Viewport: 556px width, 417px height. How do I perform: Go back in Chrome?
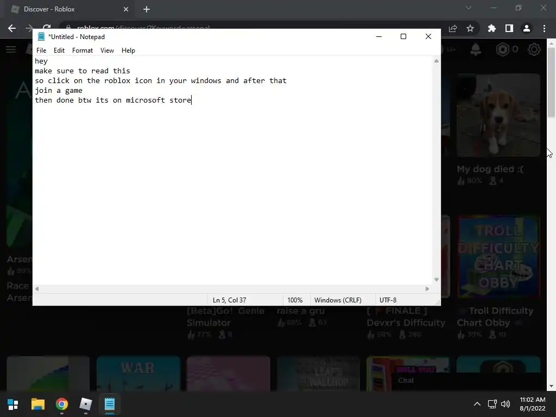(x=12, y=28)
